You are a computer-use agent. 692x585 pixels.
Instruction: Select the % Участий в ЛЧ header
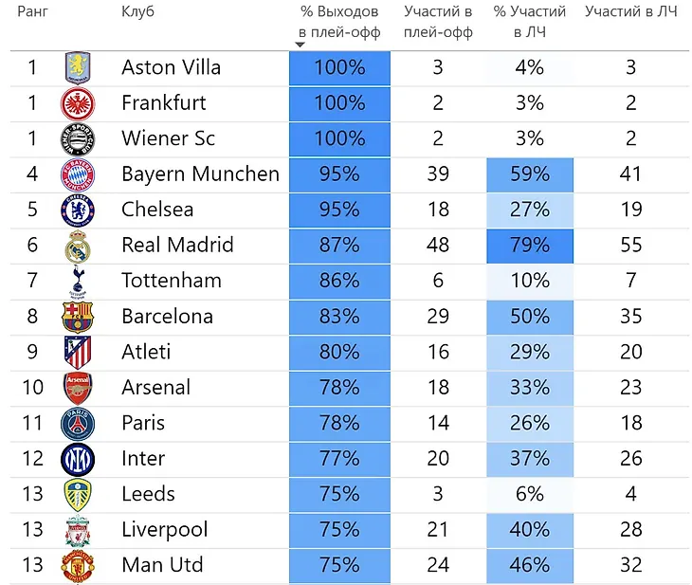[530, 22]
